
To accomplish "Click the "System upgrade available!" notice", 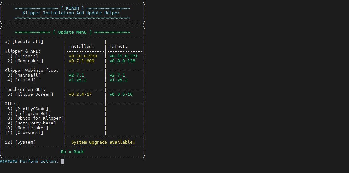I will coord(103,142).
